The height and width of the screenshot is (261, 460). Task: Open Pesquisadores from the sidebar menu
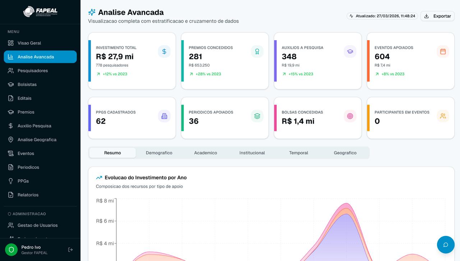click(32, 71)
